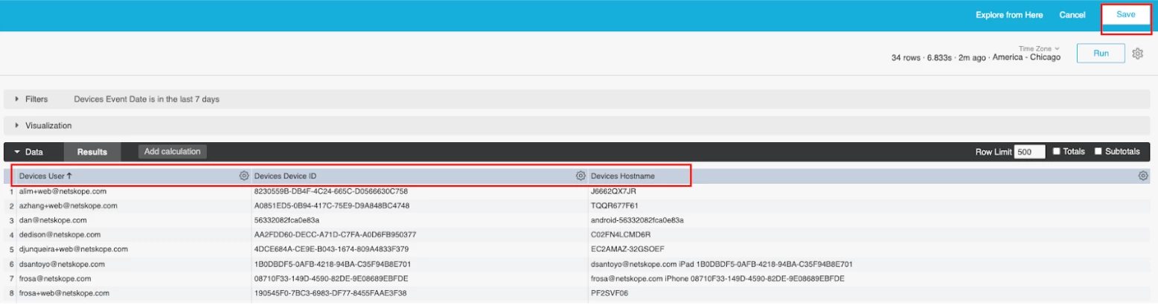Screen dimensions: 1158x305
Task: Open the Time Zone dropdown
Action: (1038, 48)
